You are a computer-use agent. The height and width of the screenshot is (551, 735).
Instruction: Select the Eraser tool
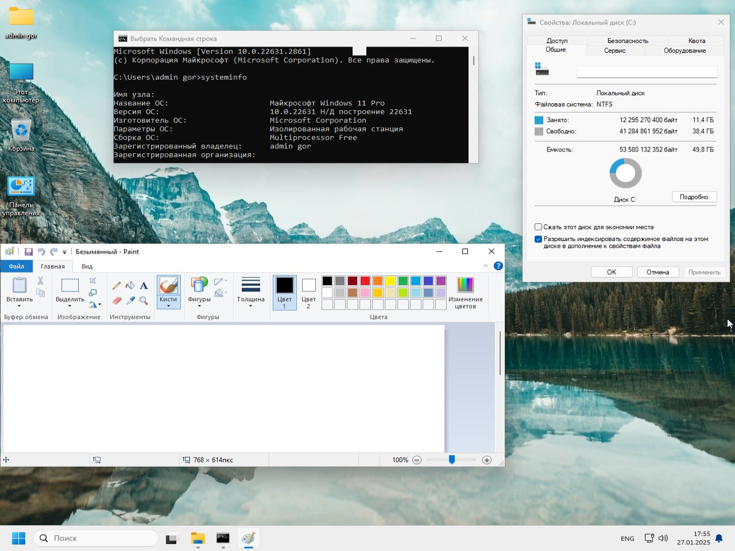point(117,300)
